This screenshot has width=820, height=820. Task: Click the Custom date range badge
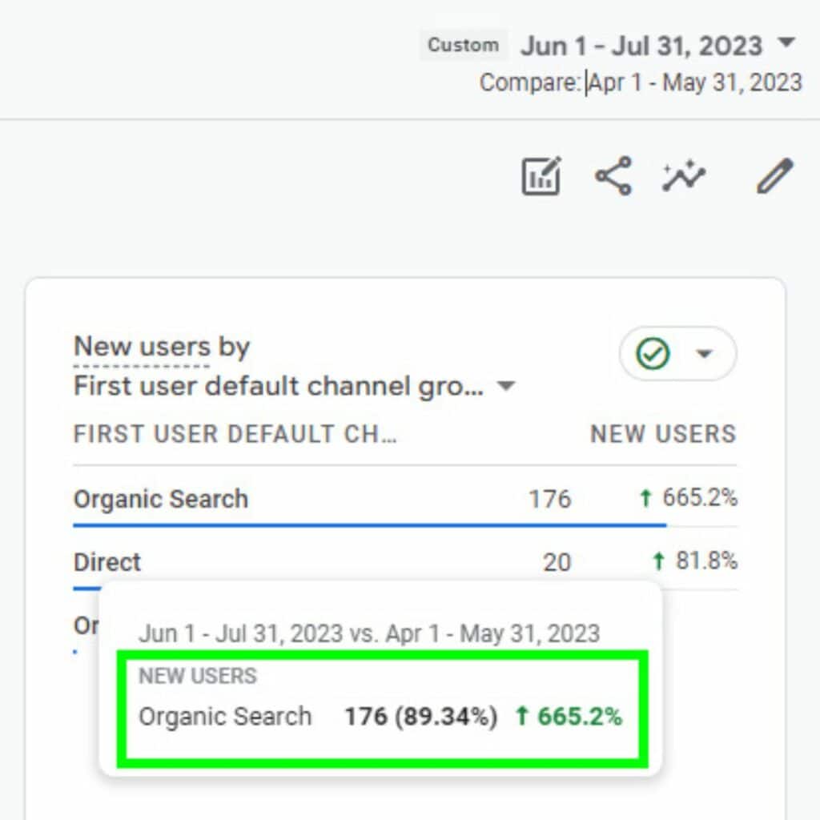[464, 45]
